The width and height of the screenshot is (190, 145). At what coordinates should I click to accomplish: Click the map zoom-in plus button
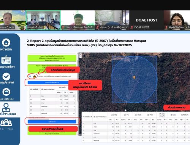tap(81, 55)
